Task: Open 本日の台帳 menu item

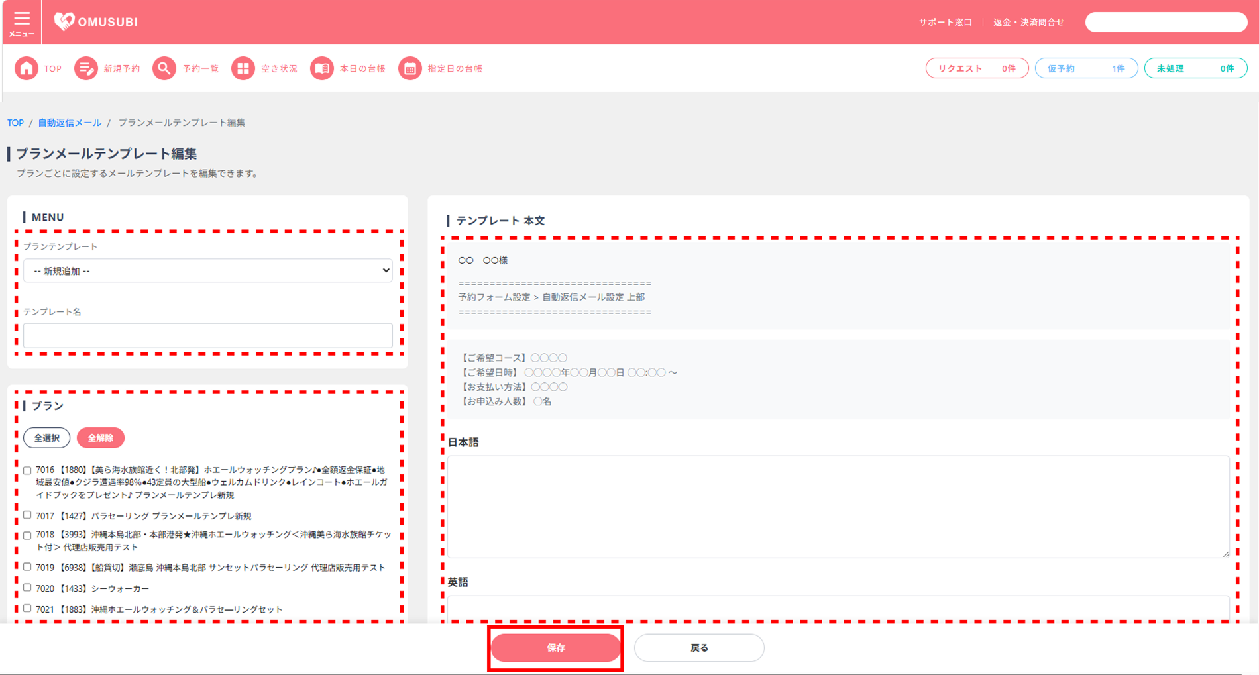Action: click(x=362, y=69)
